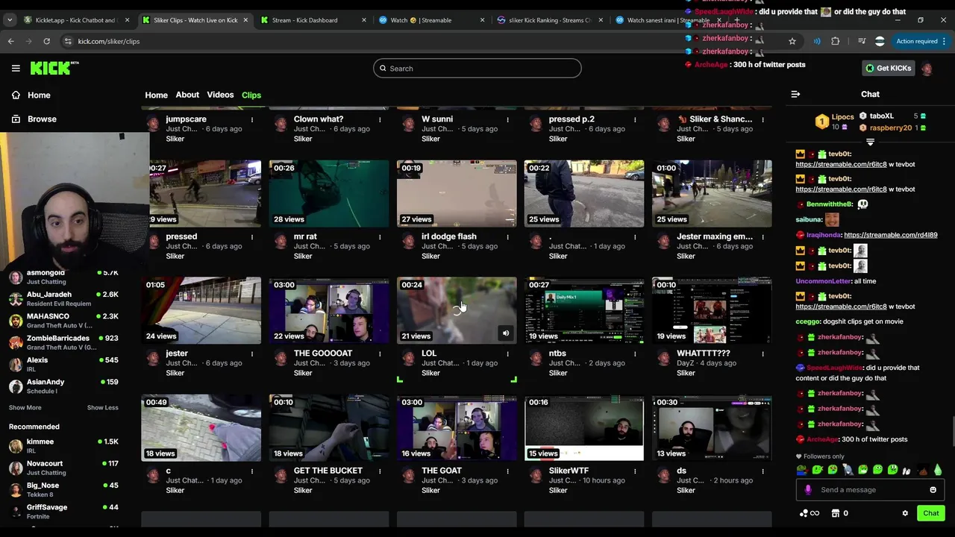Open options menu for GET THE BUCKET clip

(380, 471)
